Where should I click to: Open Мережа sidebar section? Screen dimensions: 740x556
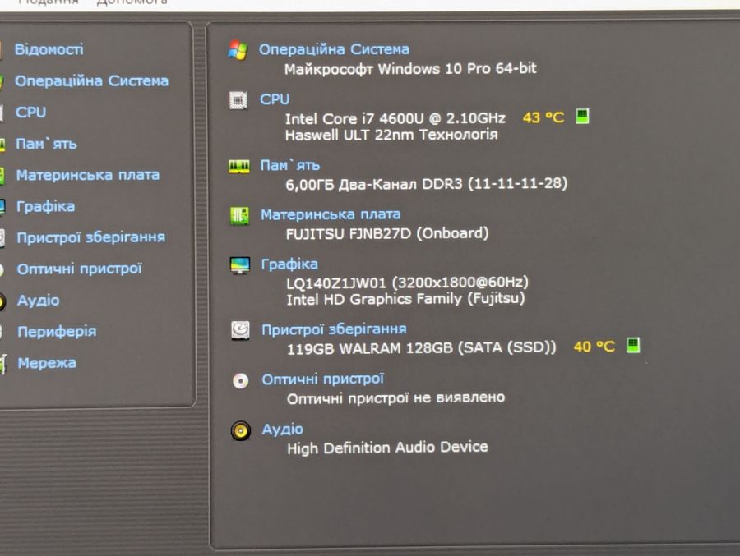coord(47,363)
